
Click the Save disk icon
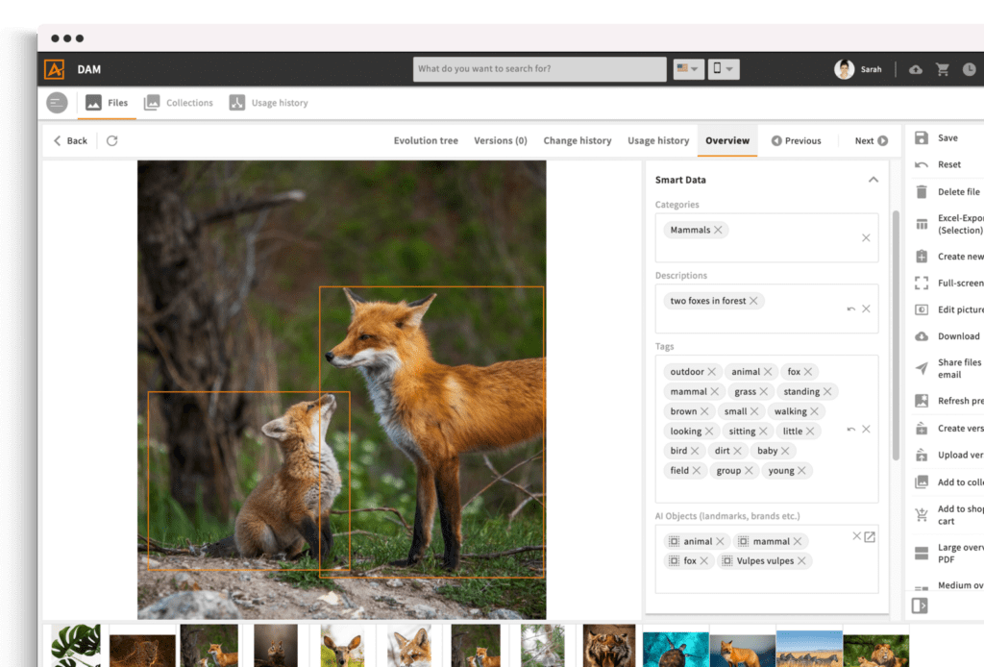922,138
